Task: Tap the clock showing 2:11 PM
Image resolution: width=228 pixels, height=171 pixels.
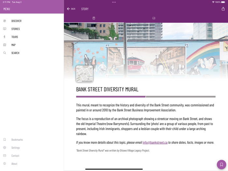Action: [7, 2]
